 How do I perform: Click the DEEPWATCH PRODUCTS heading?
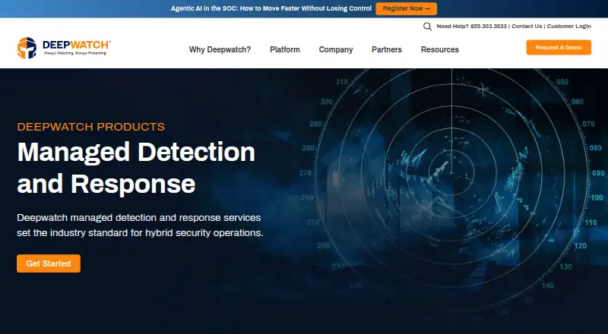tap(90, 127)
